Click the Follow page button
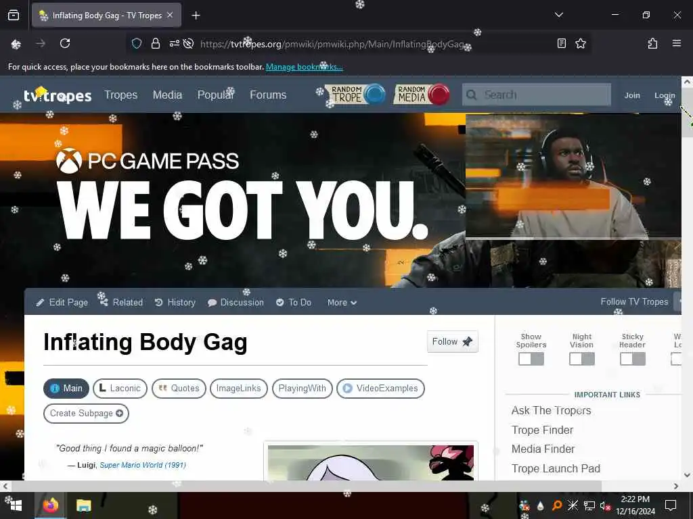 coord(453,341)
